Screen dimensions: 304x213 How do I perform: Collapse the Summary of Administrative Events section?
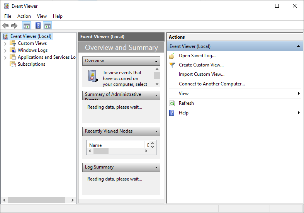(156, 96)
